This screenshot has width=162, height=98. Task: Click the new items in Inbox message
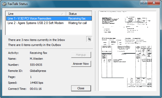[x=36, y=40]
